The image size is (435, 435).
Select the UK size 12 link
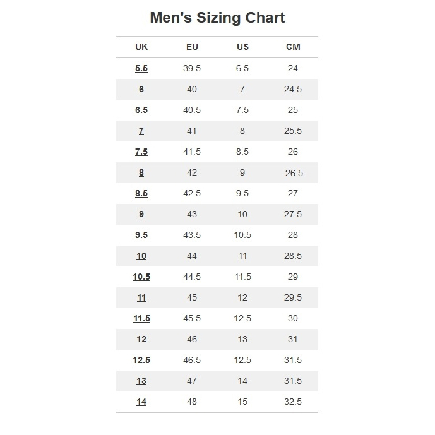141,339
